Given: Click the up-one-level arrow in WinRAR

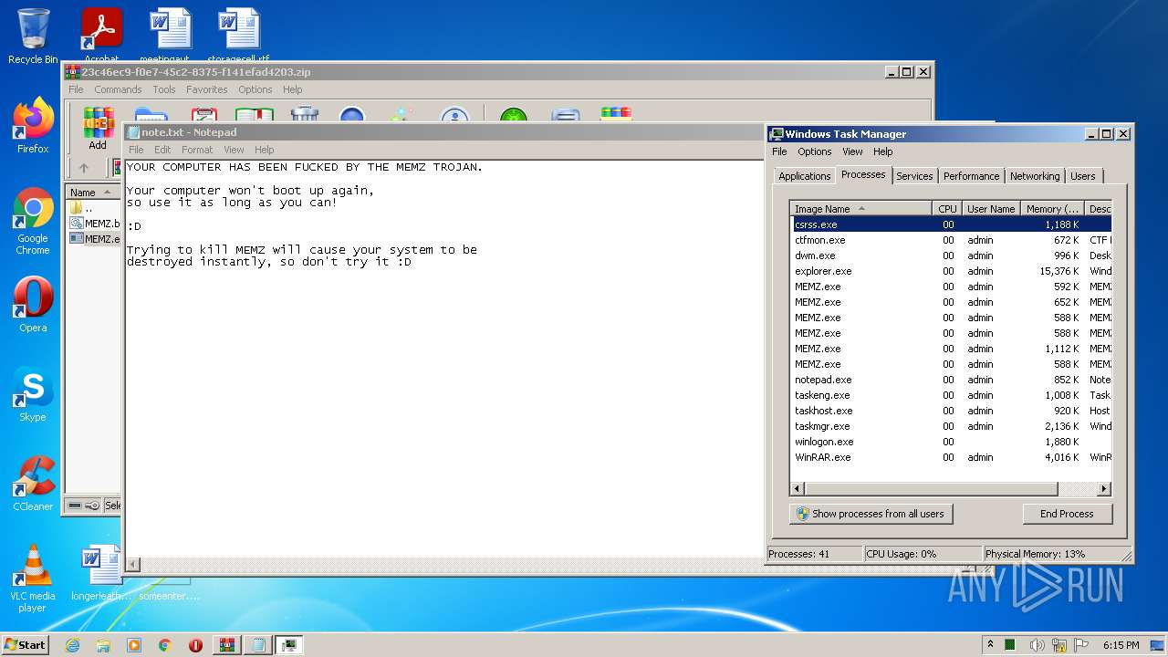Looking at the screenshot, I should 84,168.
